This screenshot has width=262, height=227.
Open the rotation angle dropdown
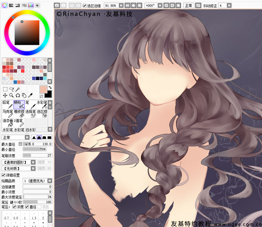click(x=160, y=6)
